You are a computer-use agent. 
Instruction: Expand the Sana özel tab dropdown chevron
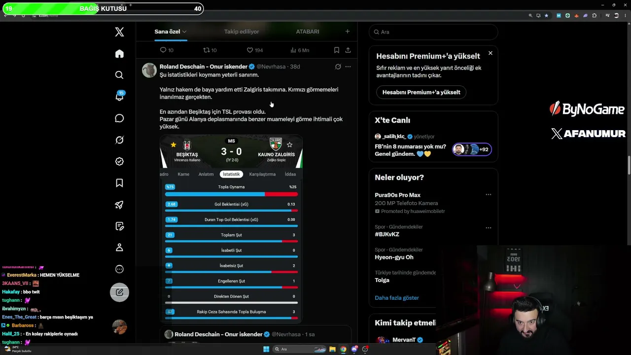[184, 32]
